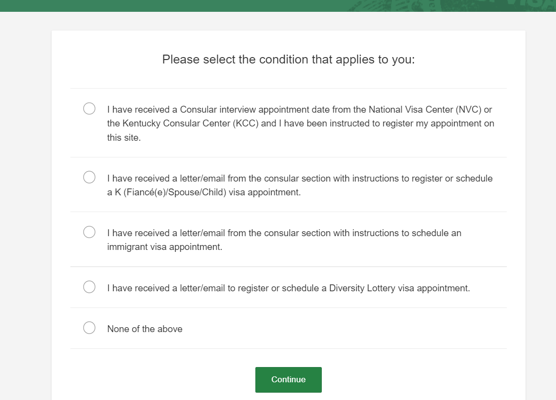The image size is (556, 400).
Task: Click the 'Please select the condition' heading
Action: coord(288,60)
